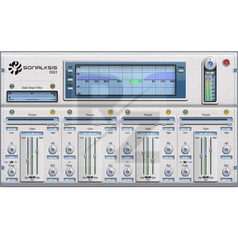Open the Setup button right of the graph

pos(181,71)
